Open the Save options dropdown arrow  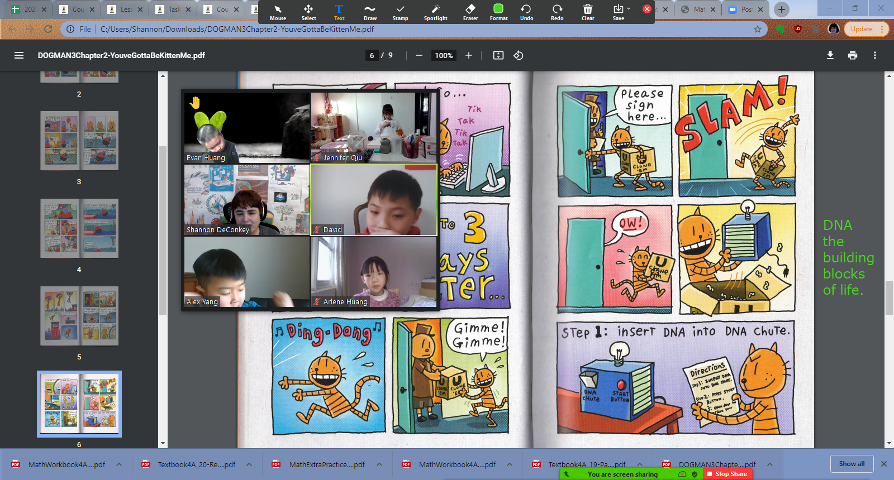point(629,8)
